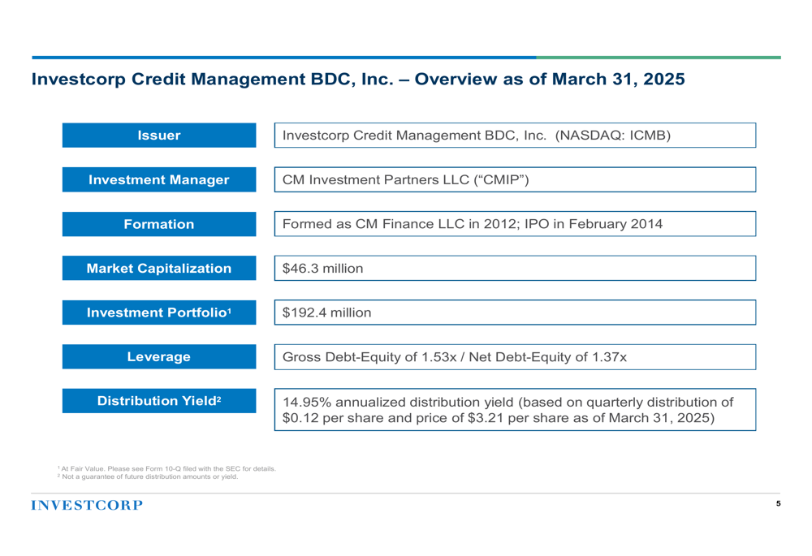Click 'Formed as CM Finance LLC in 2012' text
Screen dimensions: 812x556
pos(400,224)
